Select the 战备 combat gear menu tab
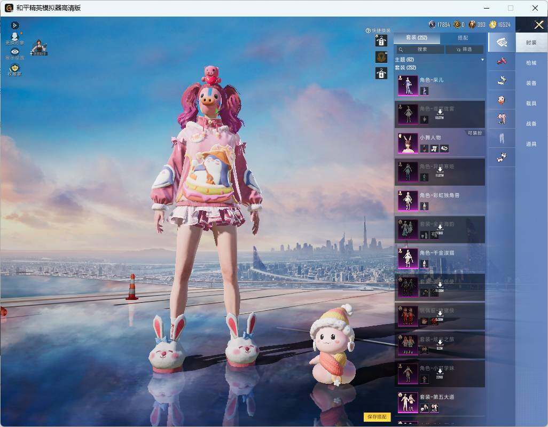The width and height of the screenshot is (548, 427). click(531, 124)
